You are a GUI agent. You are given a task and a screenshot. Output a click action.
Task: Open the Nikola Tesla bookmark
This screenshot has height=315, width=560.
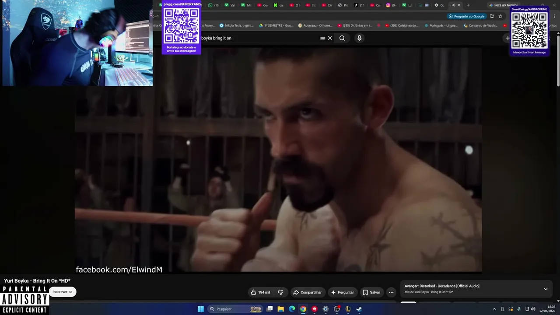coord(236,25)
